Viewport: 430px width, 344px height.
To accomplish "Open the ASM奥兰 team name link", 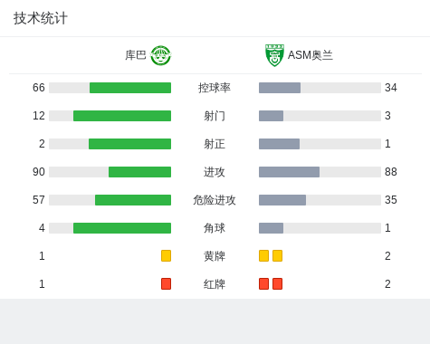I will pos(311,55).
